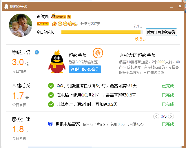Minimize the 我的Q等级 window
The image size is (186, 148).
pos(172,7)
